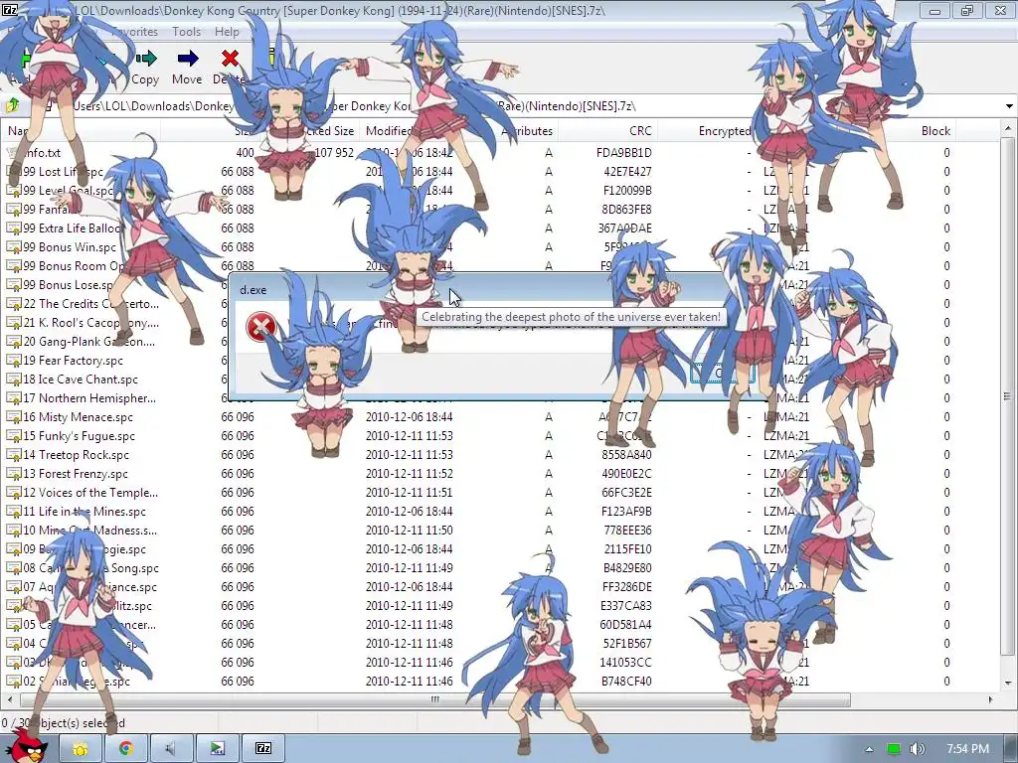The height and width of the screenshot is (763, 1018).
Task: Click the Angry Birds start button
Action: [26, 746]
